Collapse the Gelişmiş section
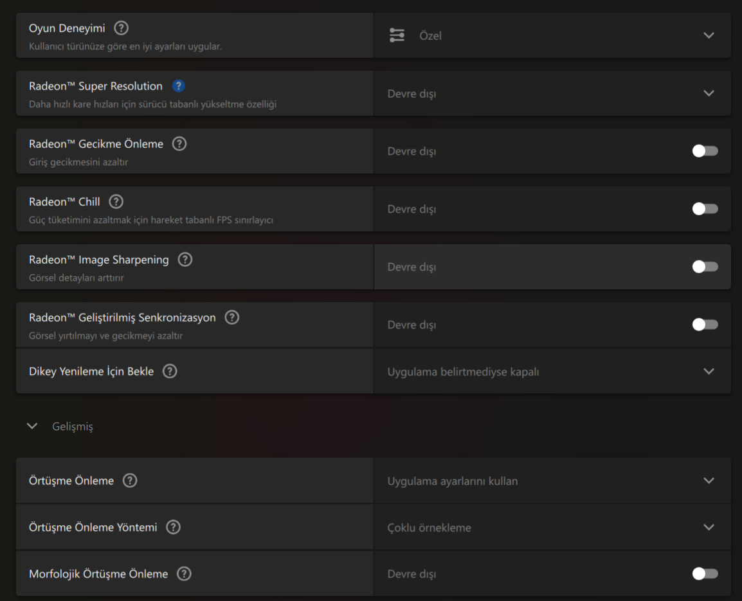Screen dimensions: 742x601 pyautogui.click(x=32, y=426)
